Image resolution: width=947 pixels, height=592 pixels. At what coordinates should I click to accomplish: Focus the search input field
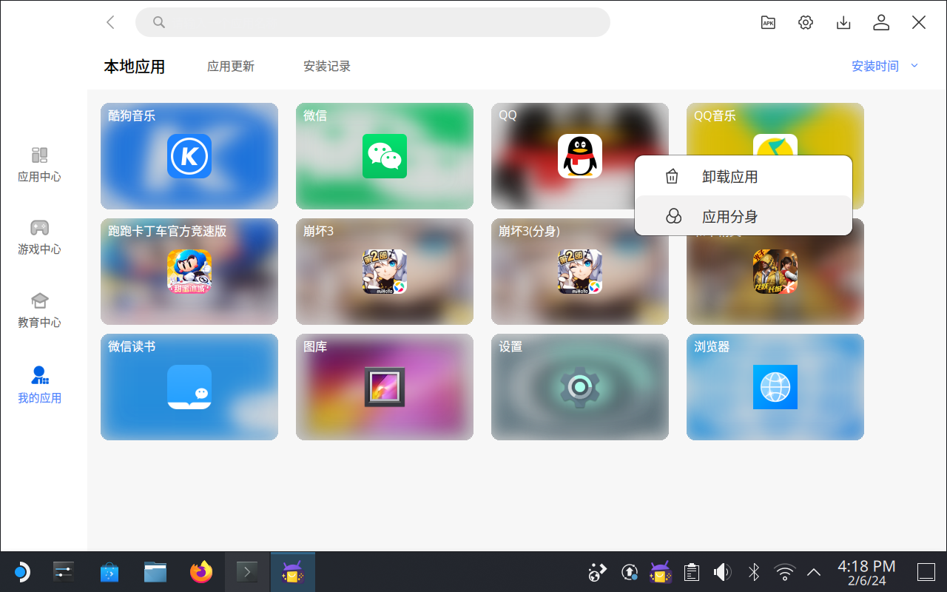pos(373,22)
